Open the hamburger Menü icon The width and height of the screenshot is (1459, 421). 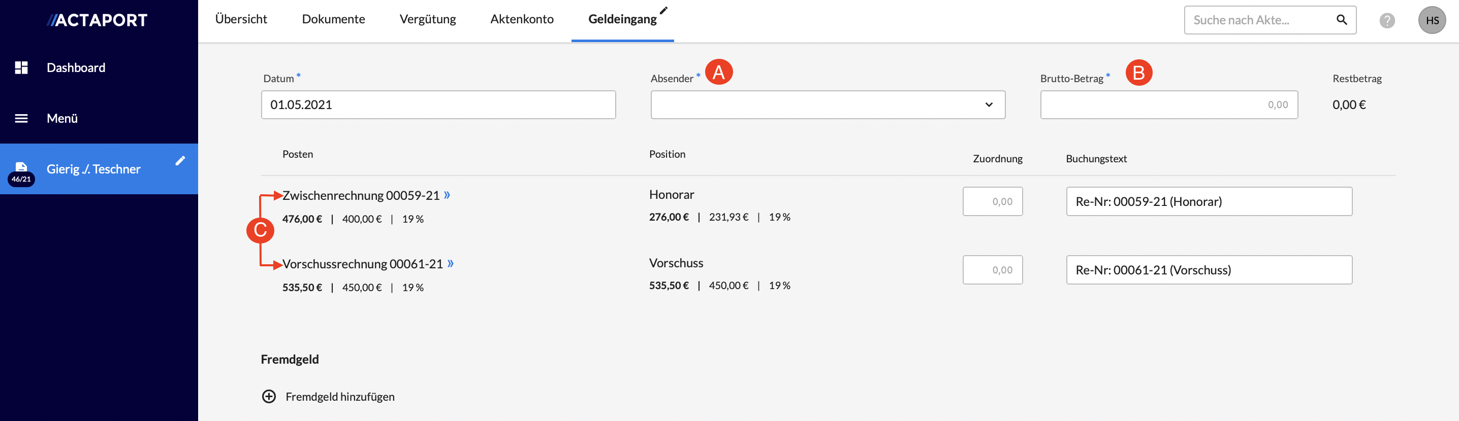click(21, 118)
